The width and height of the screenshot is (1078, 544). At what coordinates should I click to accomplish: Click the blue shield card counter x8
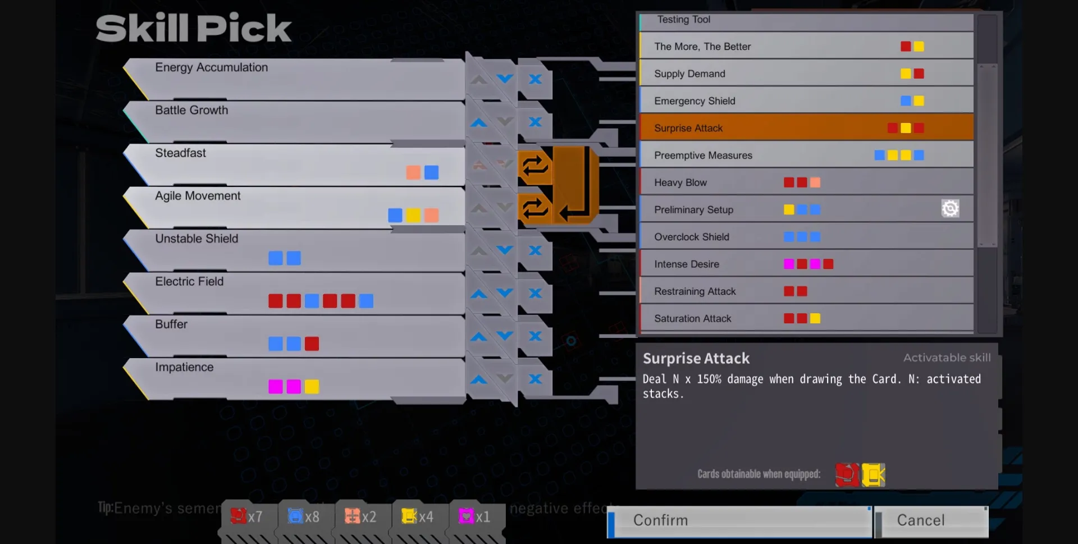[304, 516]
